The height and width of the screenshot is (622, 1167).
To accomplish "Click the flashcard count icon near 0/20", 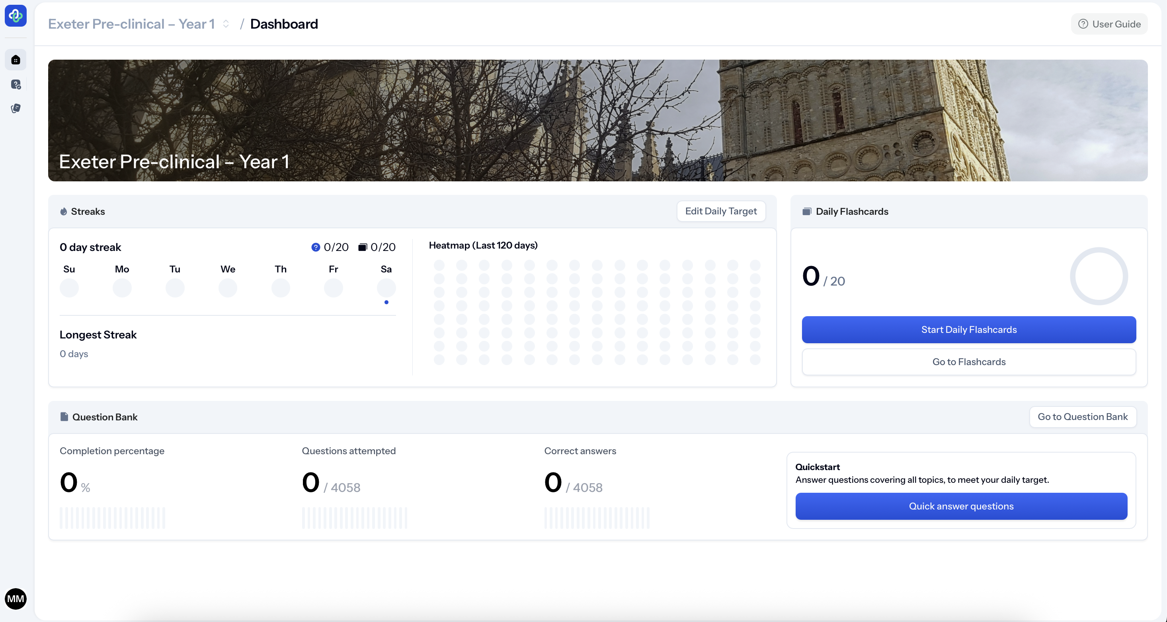I will [x=363, y=247].
